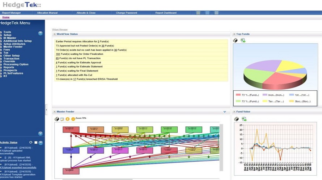The height and width of the screenshot is (180, 322).
Task: Open the K1Upload exported successfully link
Action: [x=18, y=167]
